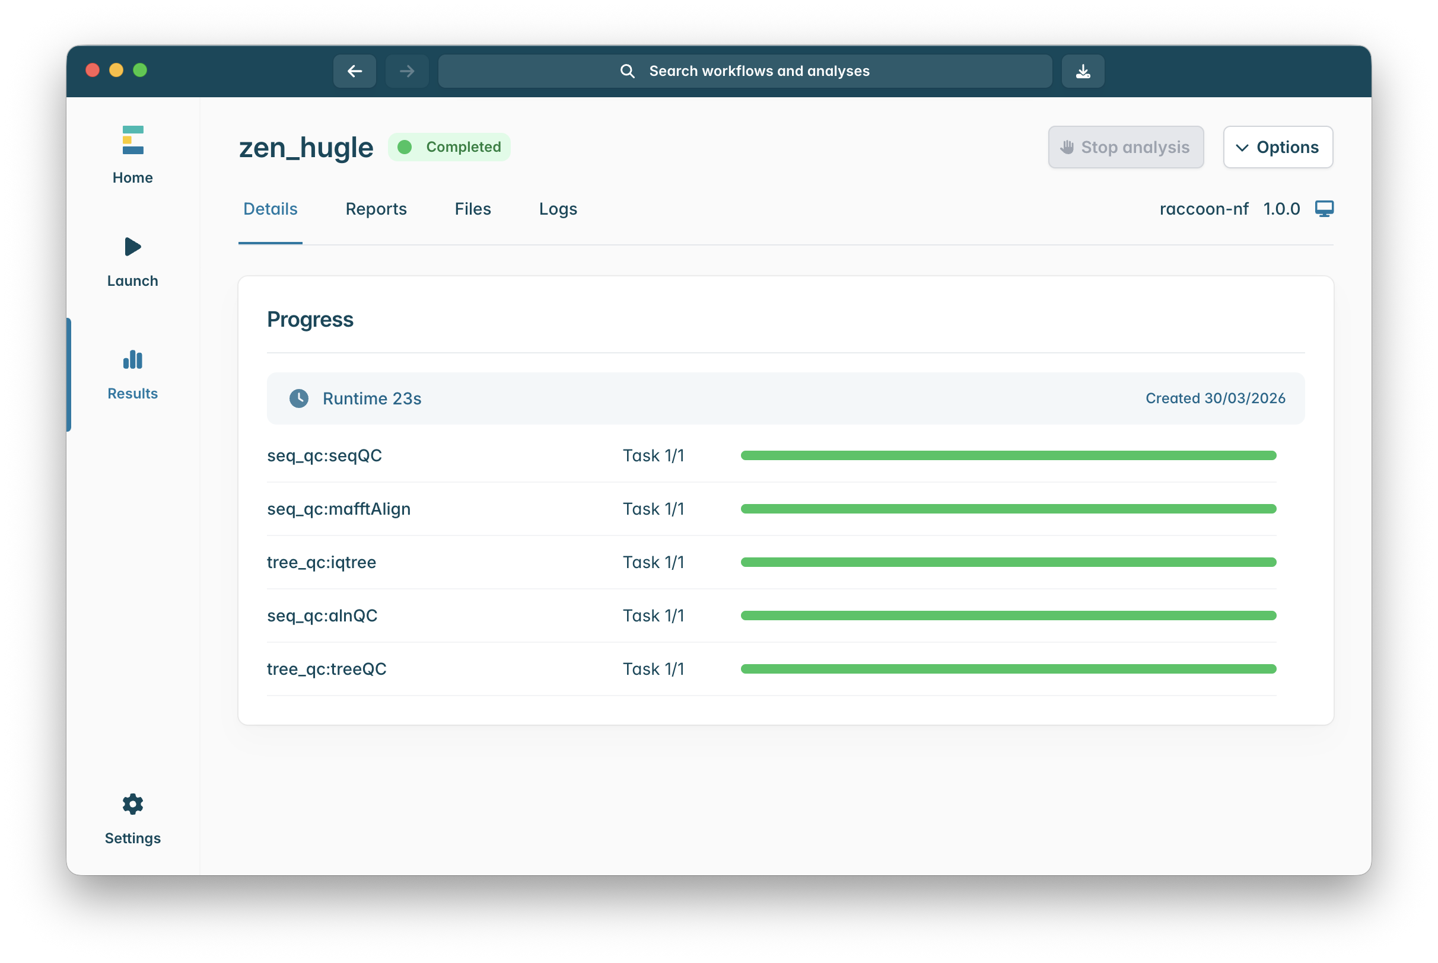Click the monitor icon next to 1.0.0
This screenshot has width=1438, height=963.
(x=1324, y=209)
